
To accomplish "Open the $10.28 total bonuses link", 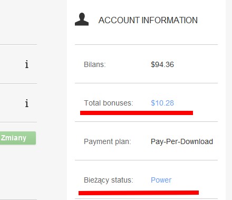I will (x=162, y=103).
